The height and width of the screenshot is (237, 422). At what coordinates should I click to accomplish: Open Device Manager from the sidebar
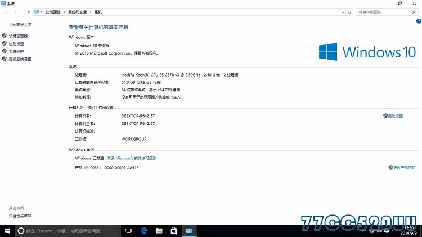pyautogui.click(x=18, y=36)
